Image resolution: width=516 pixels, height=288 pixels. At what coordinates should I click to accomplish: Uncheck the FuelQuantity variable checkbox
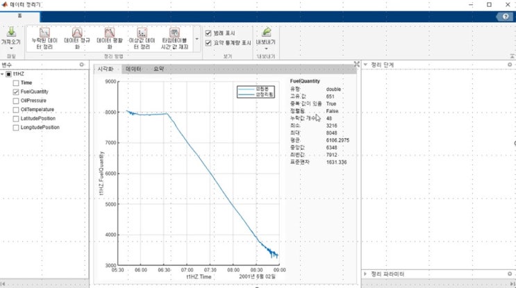pyautogui.click(x=16, y=92)
